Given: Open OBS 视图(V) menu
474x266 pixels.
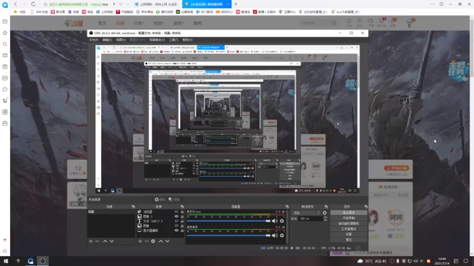Looking at the screenshot, I should tap(121, 40).
